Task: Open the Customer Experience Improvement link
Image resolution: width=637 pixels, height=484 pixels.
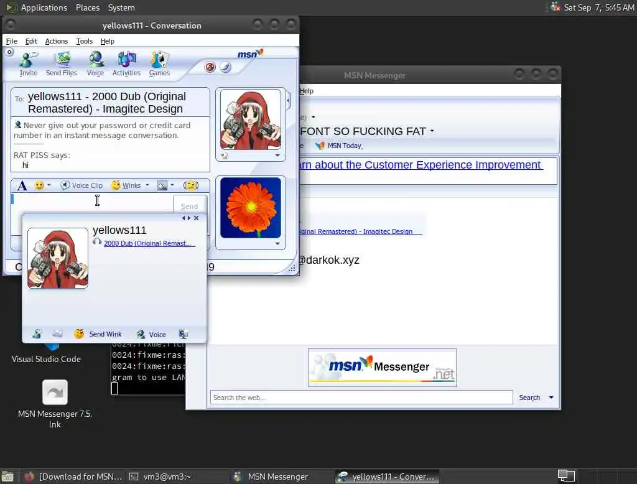Action: tap(421, 165)
